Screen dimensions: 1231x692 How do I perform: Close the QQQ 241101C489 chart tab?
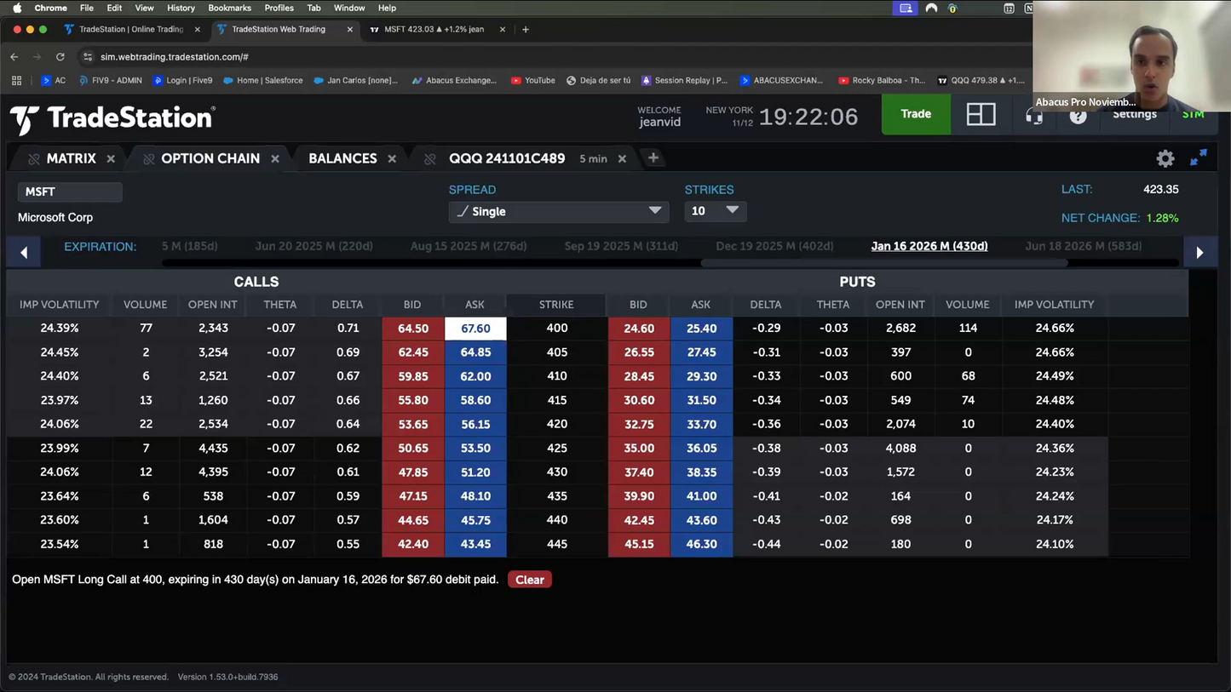(622, 159)
